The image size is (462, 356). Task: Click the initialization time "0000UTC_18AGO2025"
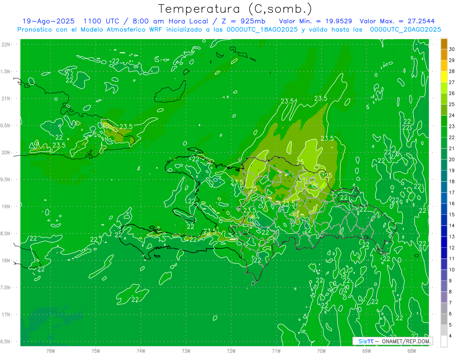[262, 30]
